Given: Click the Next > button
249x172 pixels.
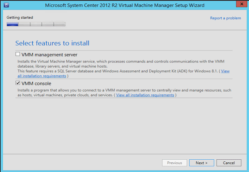Looking at the screenshot, I should tap(202, 163).
